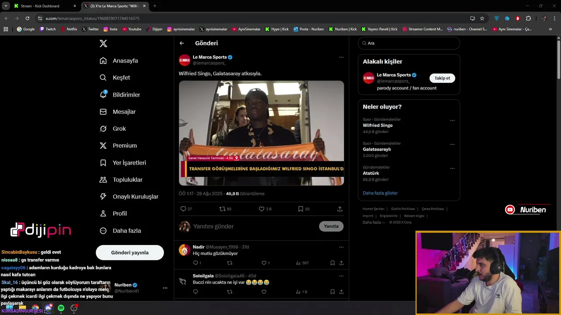Screen dimensions: 561x315
Task: Open Atatürk trend
Action: point(370,173)
